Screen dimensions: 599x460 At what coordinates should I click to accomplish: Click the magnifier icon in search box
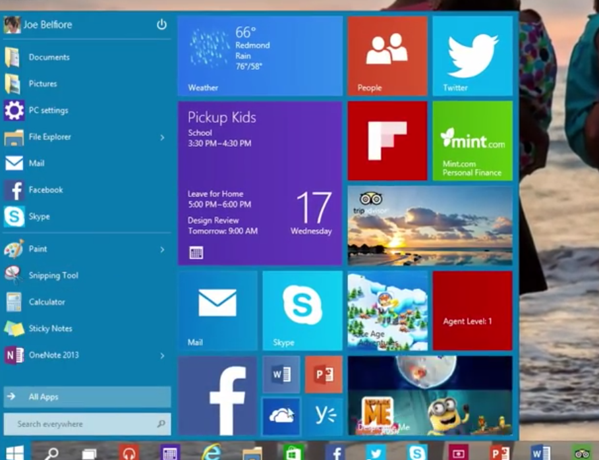click(x=161, y=424)
